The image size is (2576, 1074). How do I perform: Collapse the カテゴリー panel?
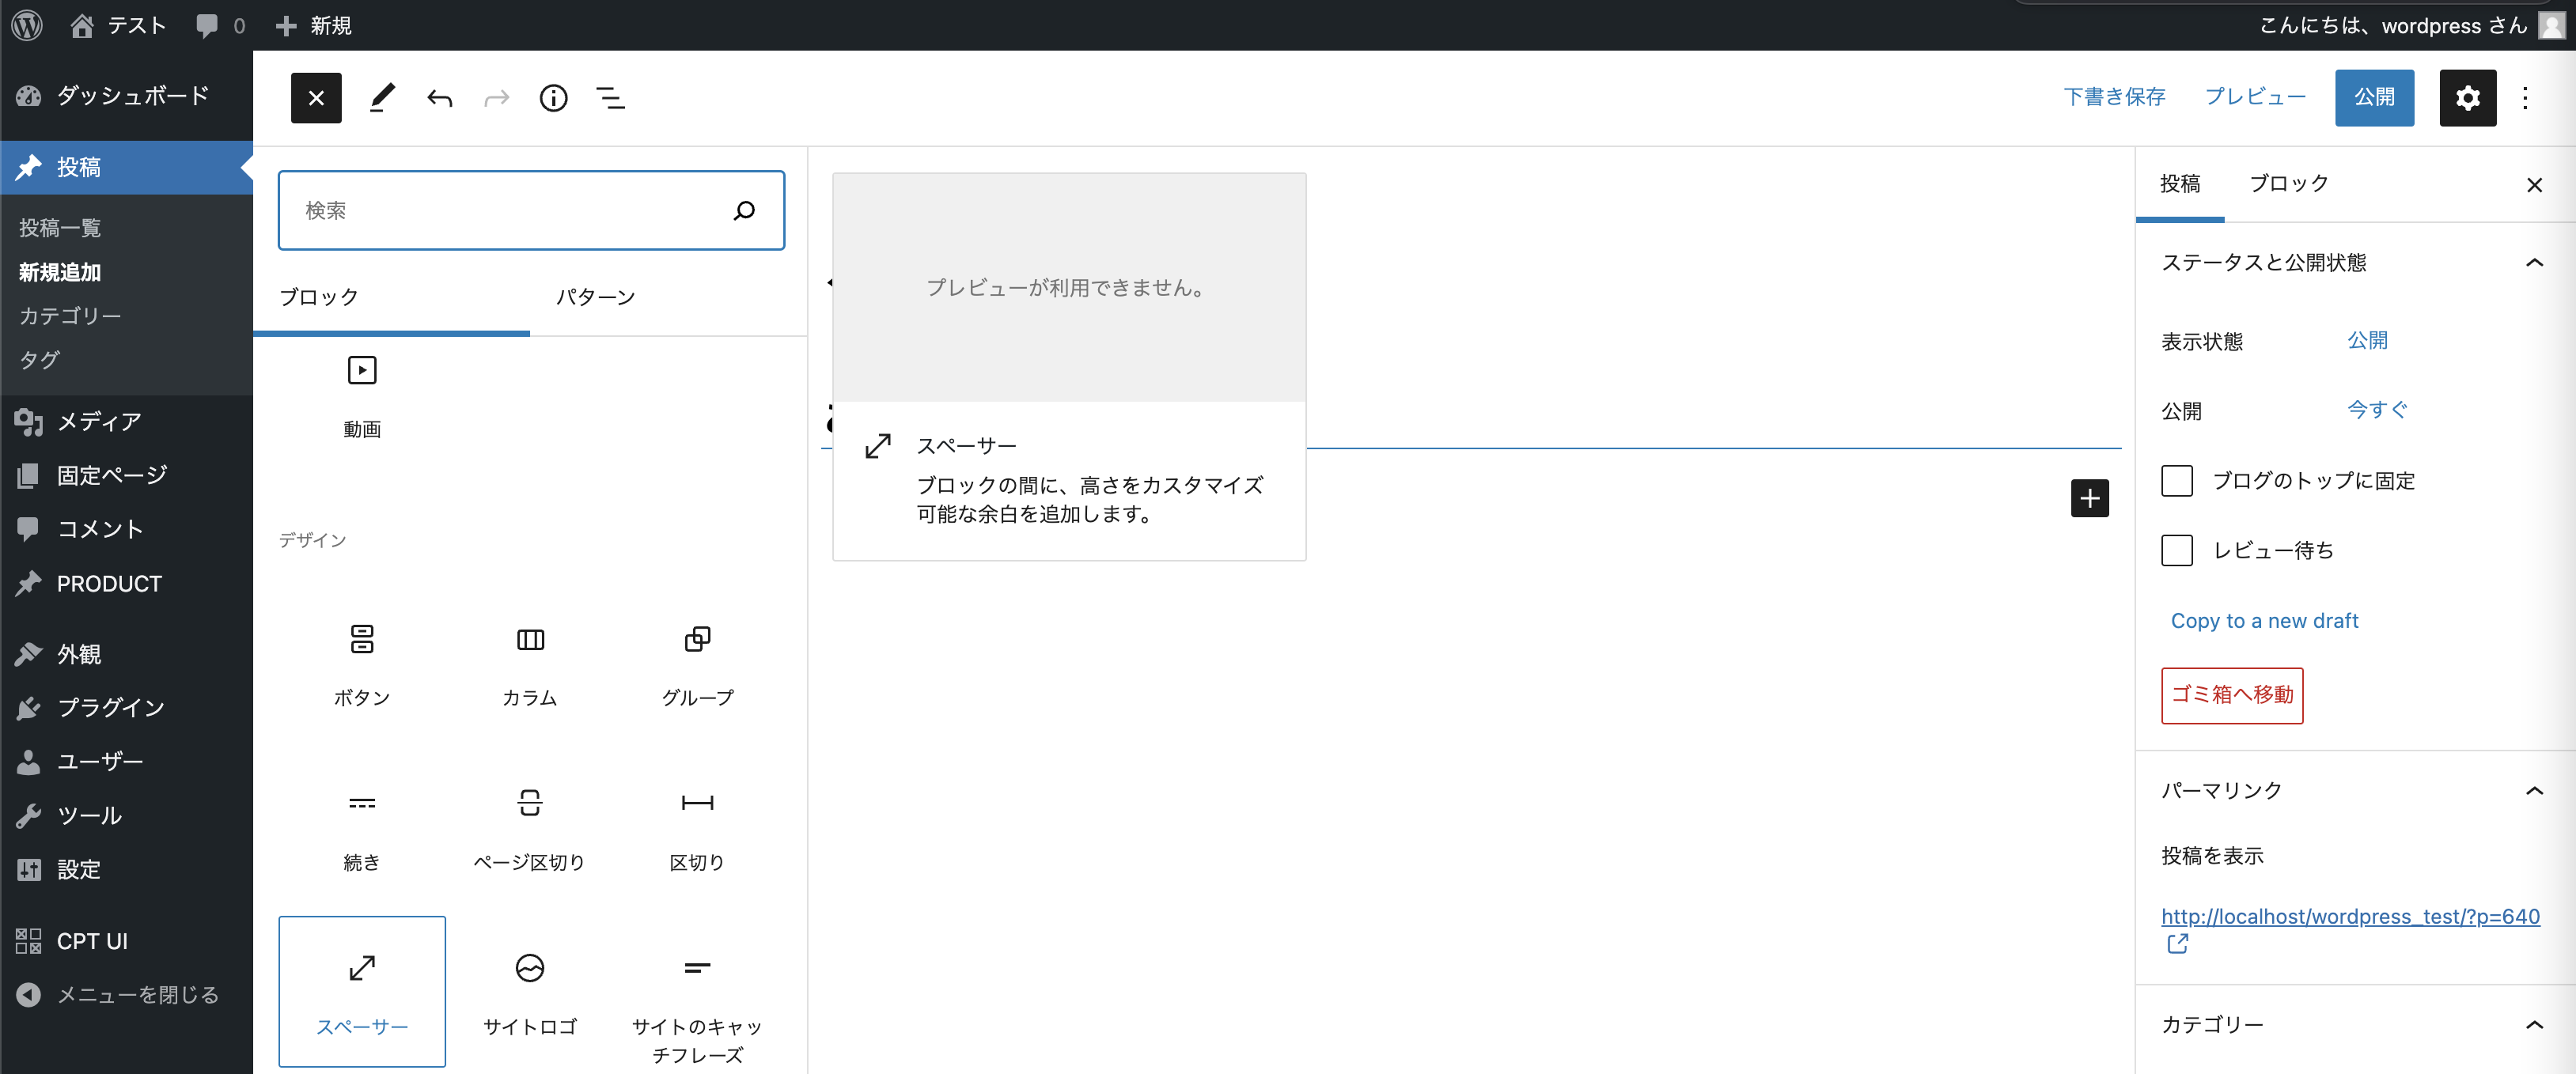pos(2356,1025)
